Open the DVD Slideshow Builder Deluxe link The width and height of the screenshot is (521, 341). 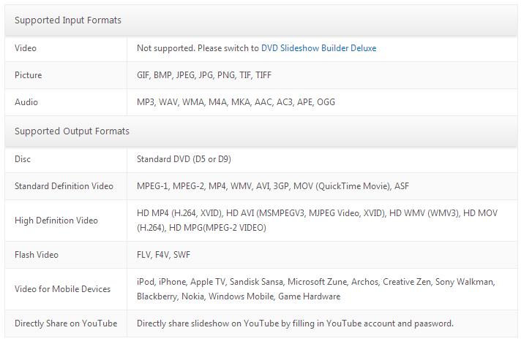click(x=319, y=48)
